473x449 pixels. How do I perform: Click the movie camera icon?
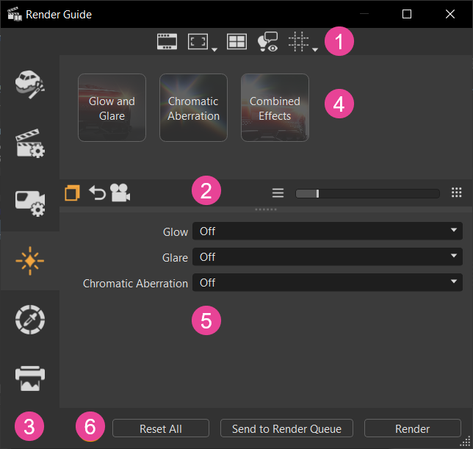coord(120,193)
